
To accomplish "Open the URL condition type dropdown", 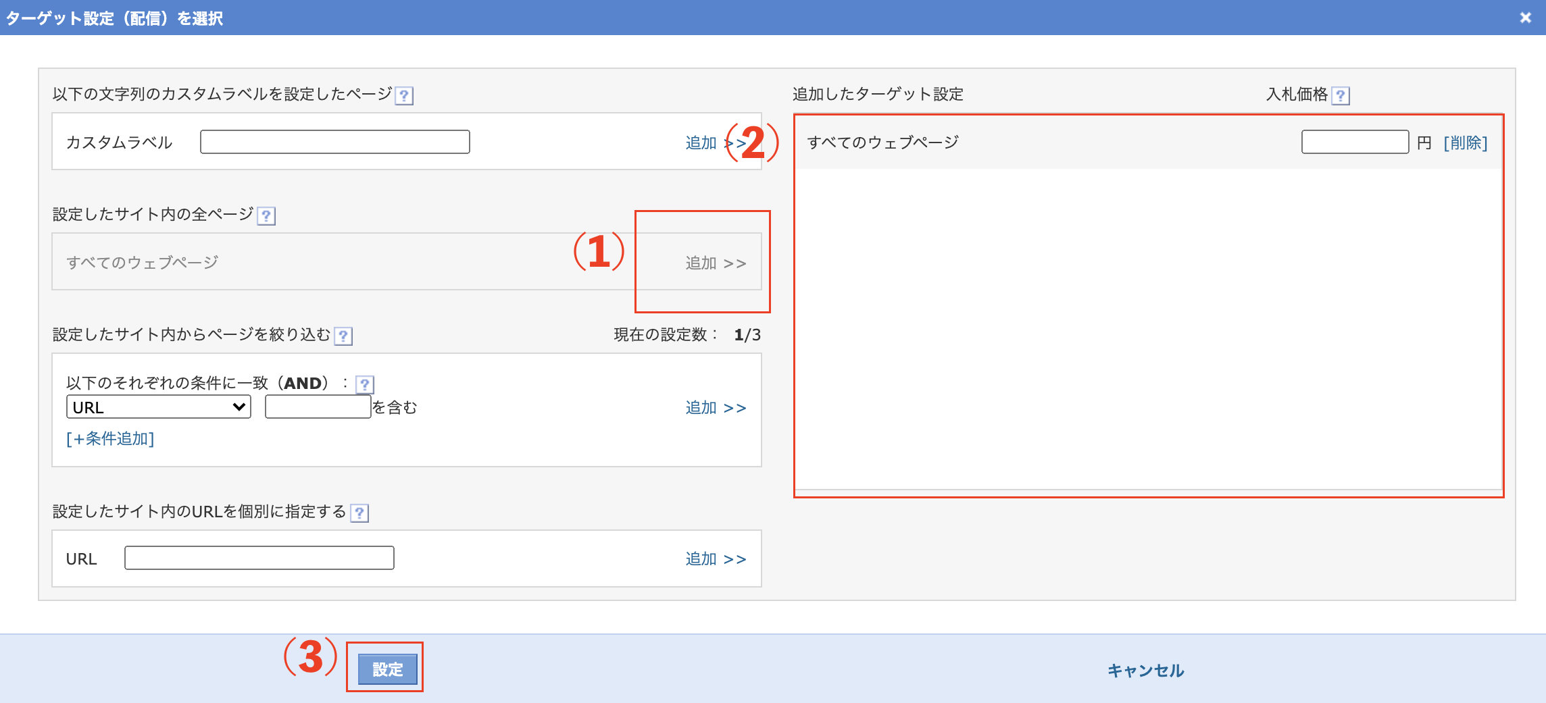I will click(x=157, y=406).
